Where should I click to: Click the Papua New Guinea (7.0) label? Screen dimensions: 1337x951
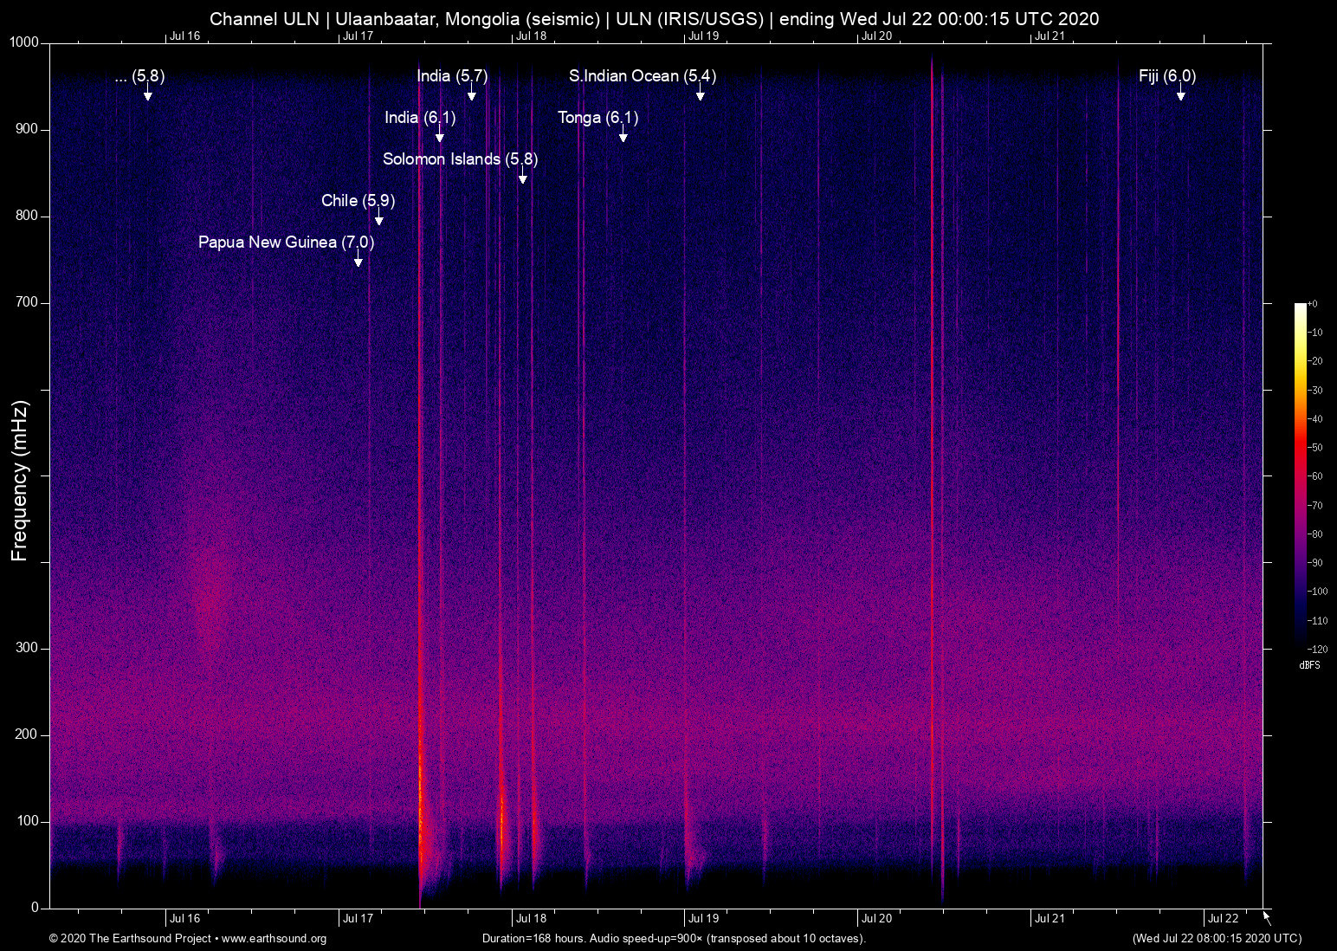286,243
